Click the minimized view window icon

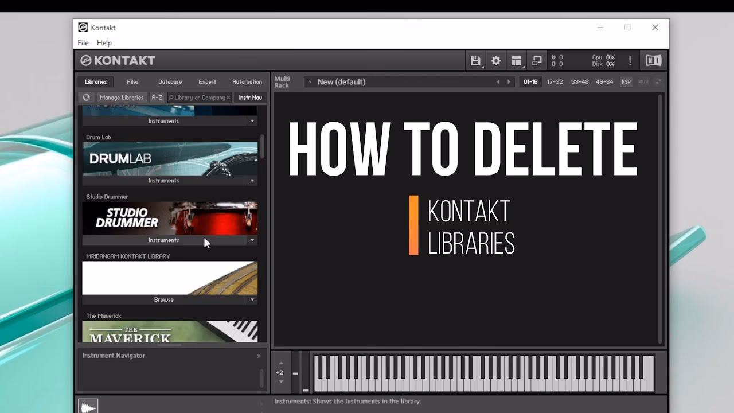coord(537,61)
